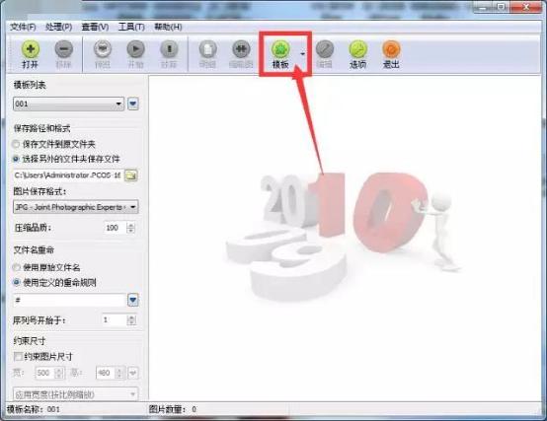Open the JPG image save format dropdown
The image size is (547, 421).
point(76,207)
